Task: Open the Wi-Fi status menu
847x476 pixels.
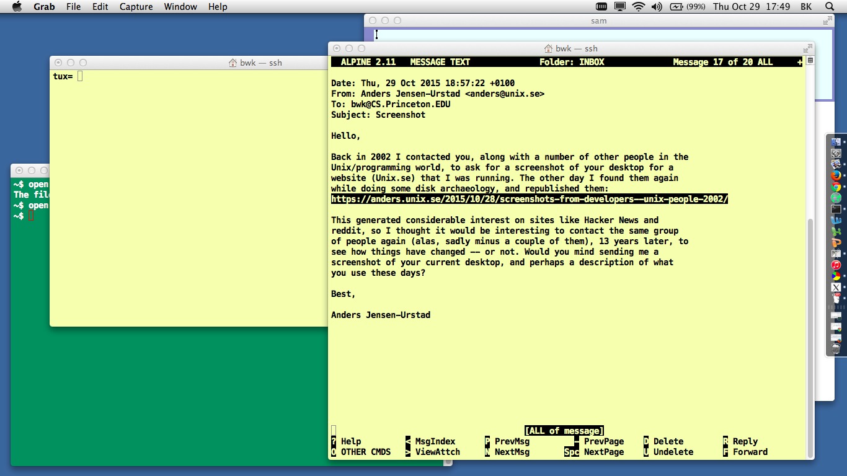Action: point(638,7)
